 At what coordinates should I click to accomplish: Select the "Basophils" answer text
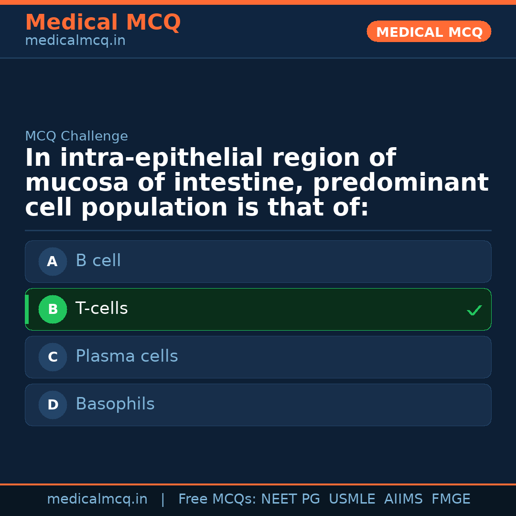click(115, 404)
